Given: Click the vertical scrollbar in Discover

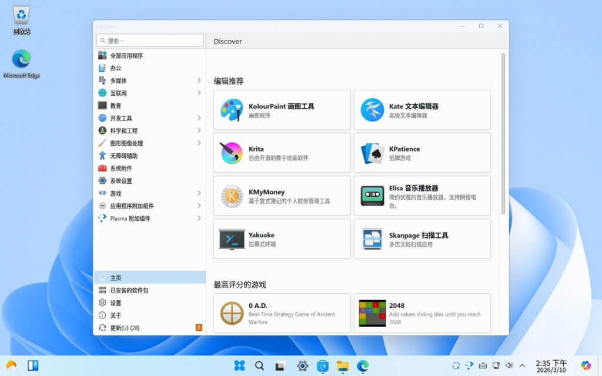Looking at the screenshot, I should pyautogui.click(x=503, y=133).
